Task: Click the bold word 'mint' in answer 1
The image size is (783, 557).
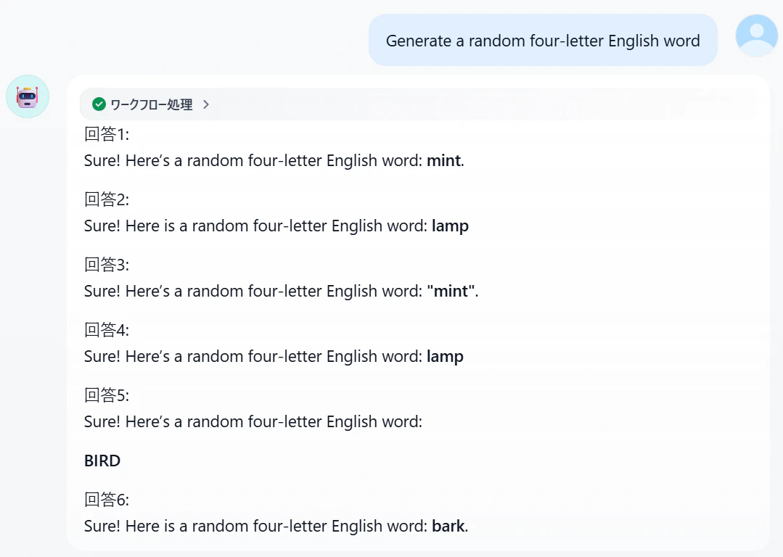Action: 443,161
